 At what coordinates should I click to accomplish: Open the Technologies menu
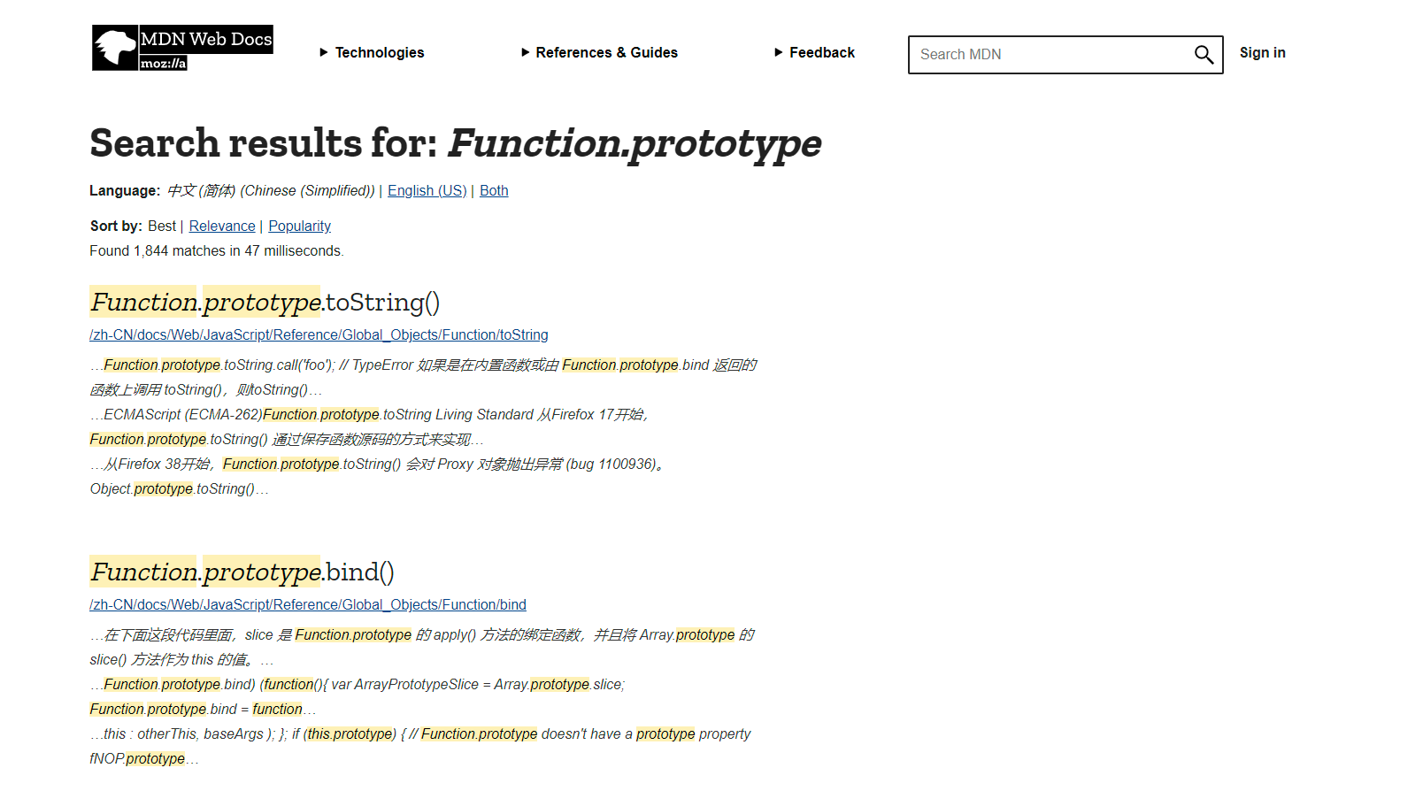click(x=379, y=53)
